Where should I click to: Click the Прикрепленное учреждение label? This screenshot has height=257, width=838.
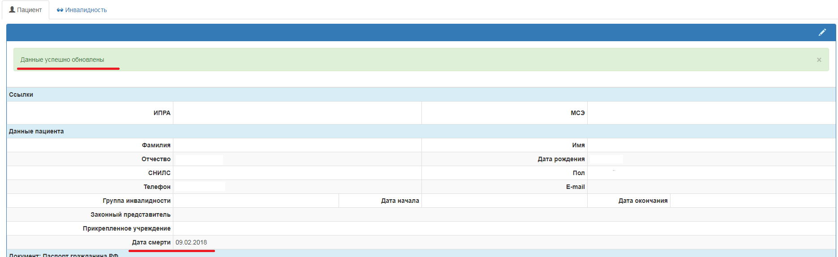[x=126, y=228]
